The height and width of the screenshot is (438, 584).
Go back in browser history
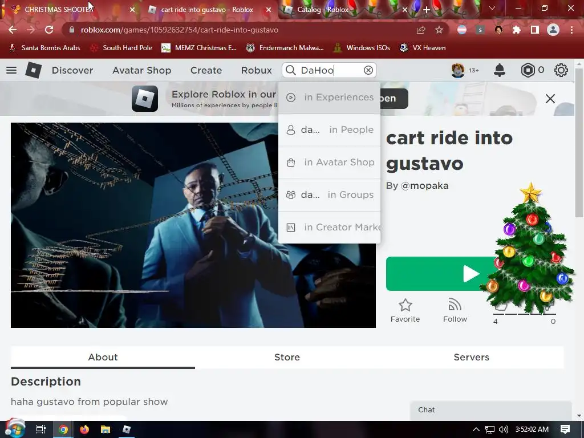(x=13, y=30)
